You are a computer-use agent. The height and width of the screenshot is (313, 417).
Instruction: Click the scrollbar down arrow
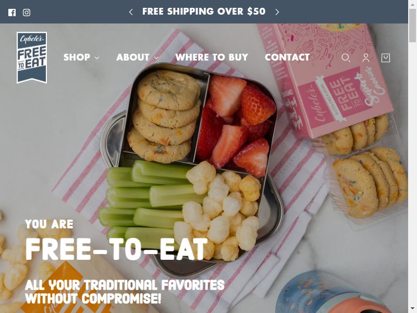[412, 309]
